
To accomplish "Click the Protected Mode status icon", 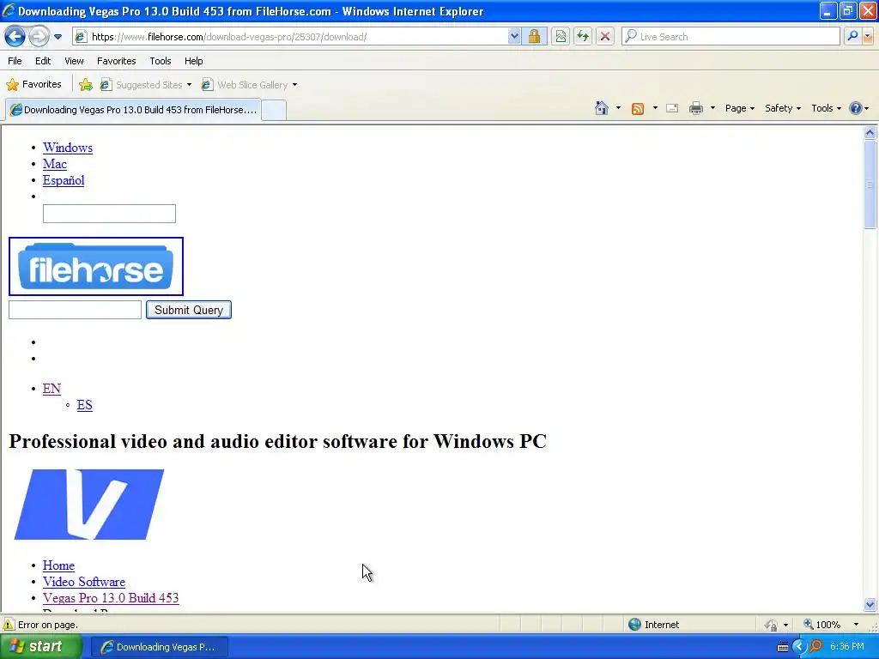I will pos(772,625).
